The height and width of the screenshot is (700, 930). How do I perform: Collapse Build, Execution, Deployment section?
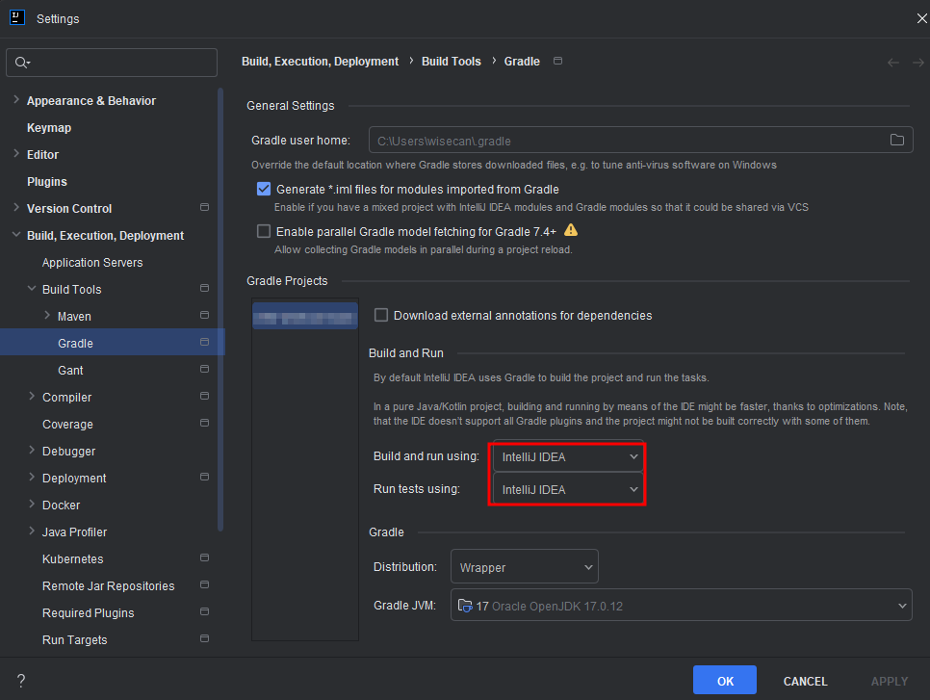tap(16, 235)
